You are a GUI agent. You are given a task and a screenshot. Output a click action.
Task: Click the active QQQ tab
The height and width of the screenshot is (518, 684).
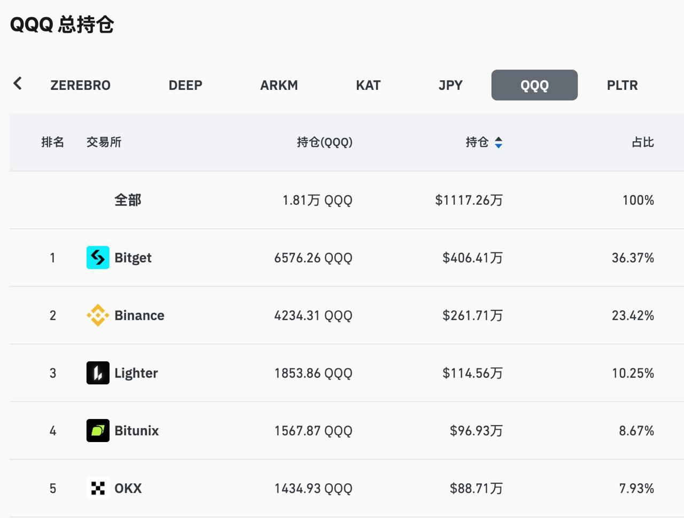(x=534, y=85)
